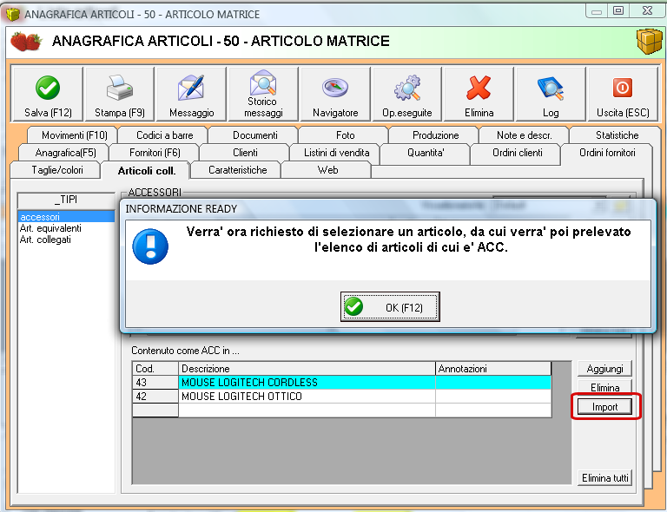The height and width of the screenshot is (512, 667).
Task: Open the Messaggio envelope tool
Action: pyautogui.click(x=191, y=95)
